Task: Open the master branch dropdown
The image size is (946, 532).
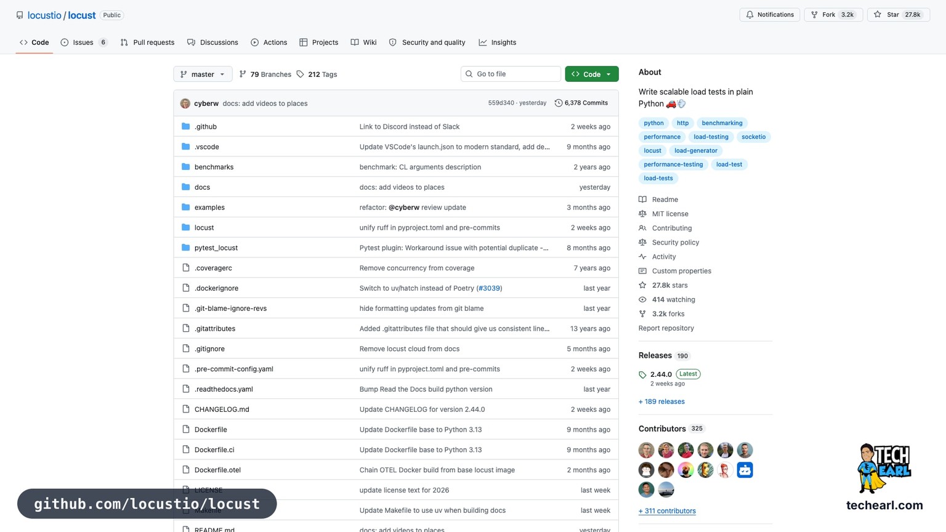Action: [x=203, y=74]
